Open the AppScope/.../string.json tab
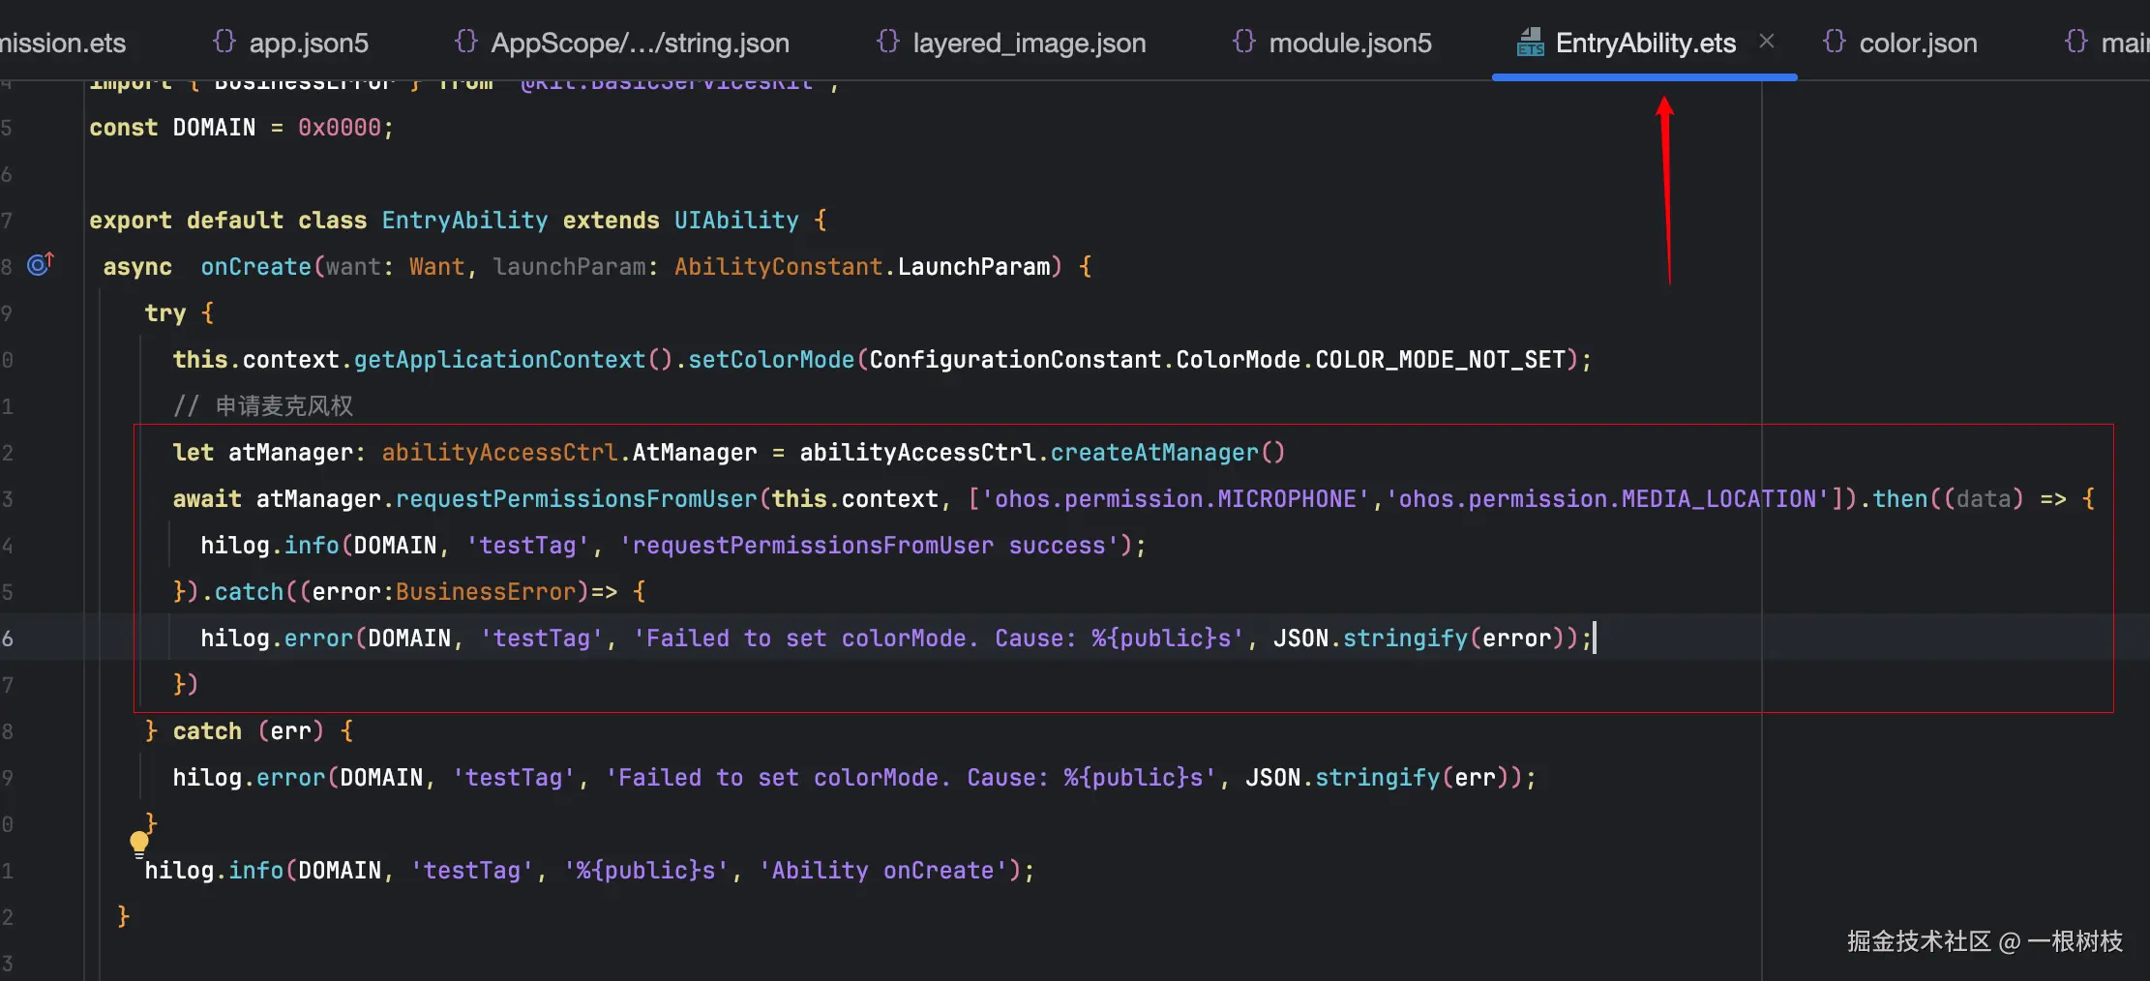The image size is (2150, 981). [x=622, y=43]
